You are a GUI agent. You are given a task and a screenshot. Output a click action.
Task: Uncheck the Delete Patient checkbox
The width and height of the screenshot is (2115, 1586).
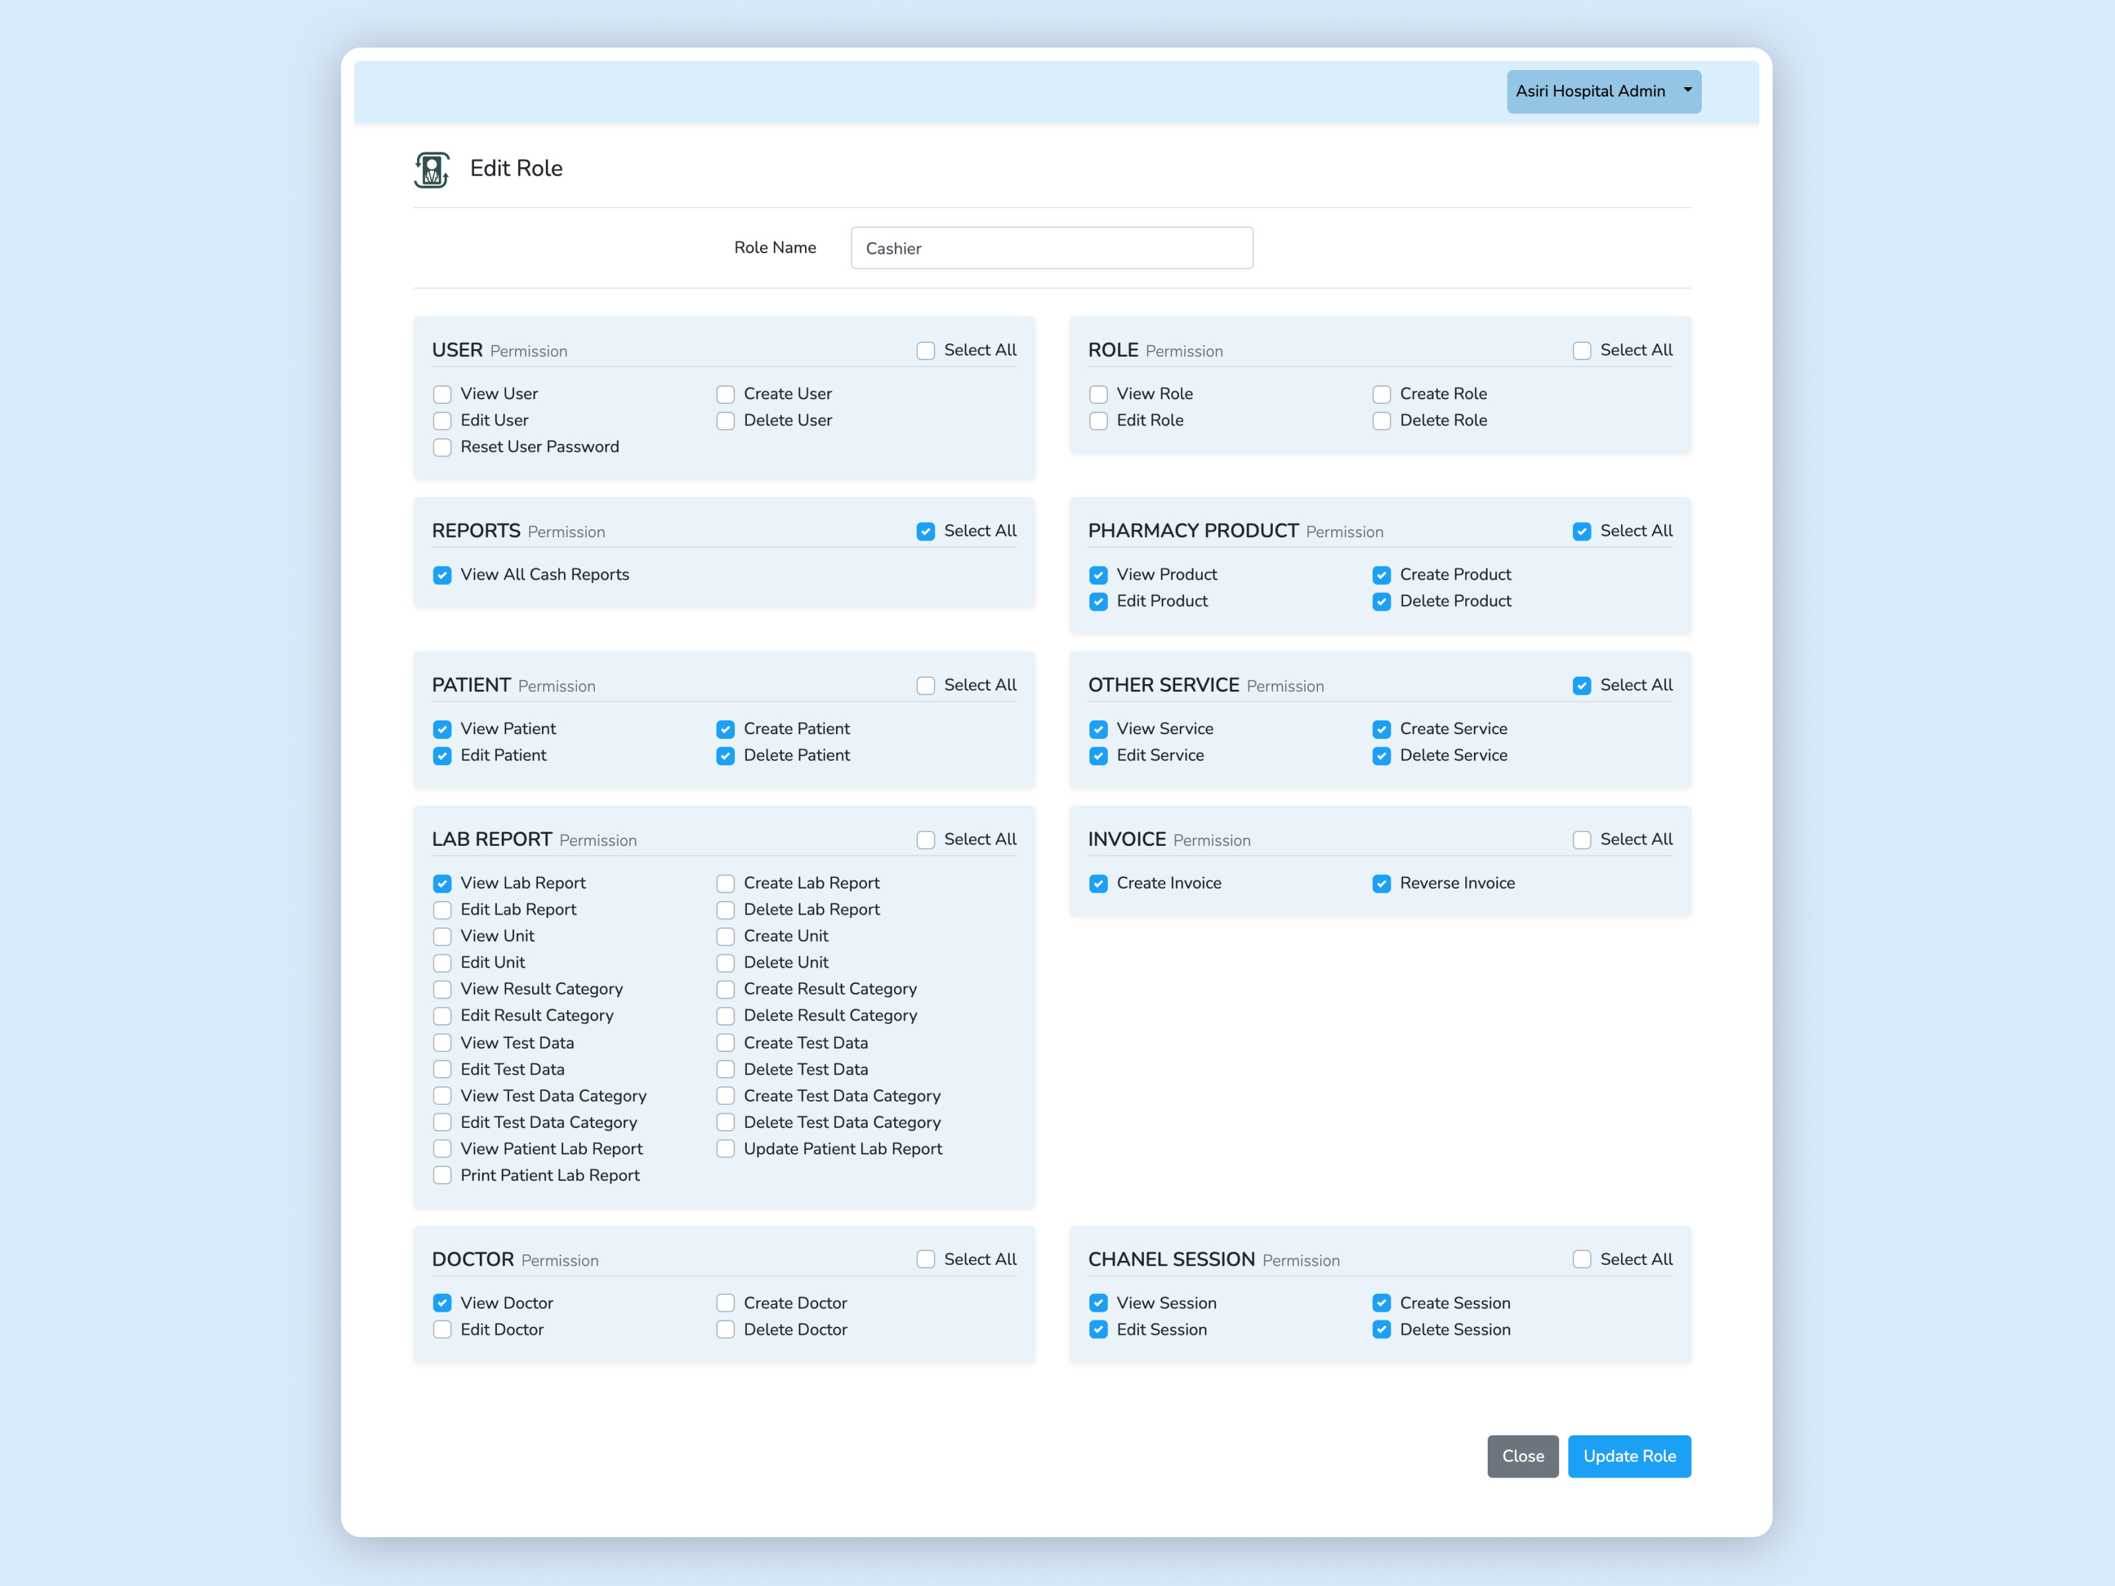[725, 755]
